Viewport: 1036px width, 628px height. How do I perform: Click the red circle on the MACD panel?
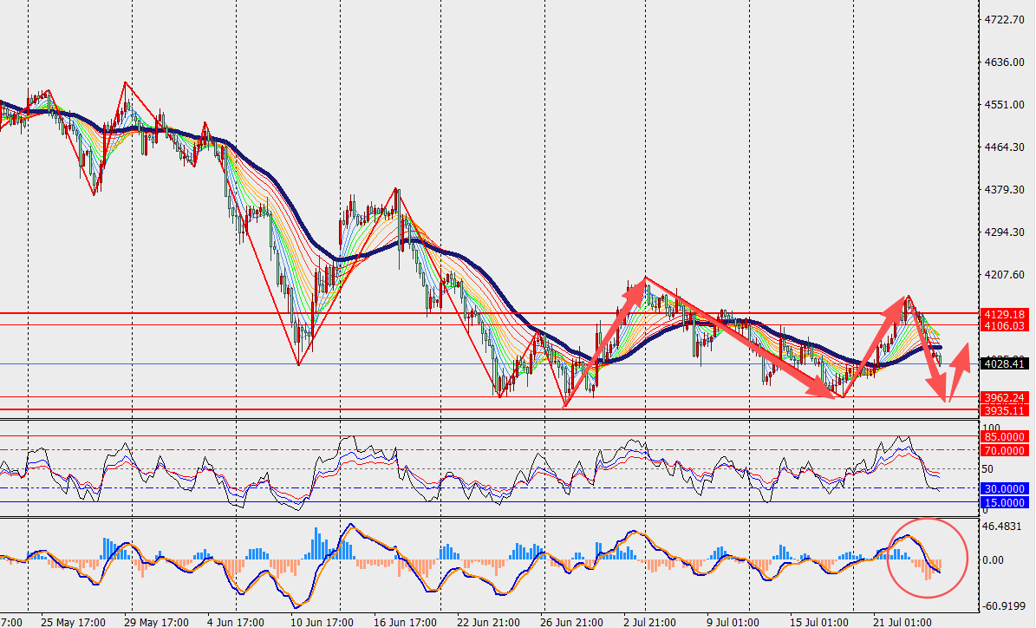927,558
